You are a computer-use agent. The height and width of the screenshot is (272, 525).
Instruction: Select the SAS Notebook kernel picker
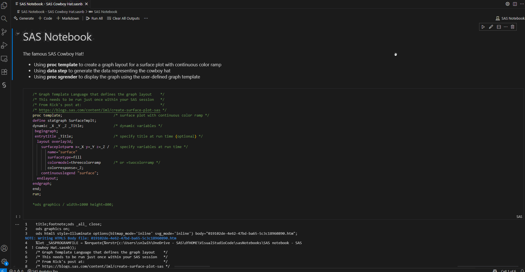pos(510,18)
